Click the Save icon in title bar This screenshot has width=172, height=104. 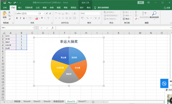[x=5, y=3]
